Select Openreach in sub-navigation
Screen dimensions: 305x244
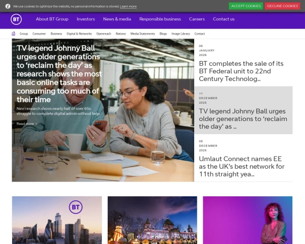pyautogui.click(x=104, y=34)
